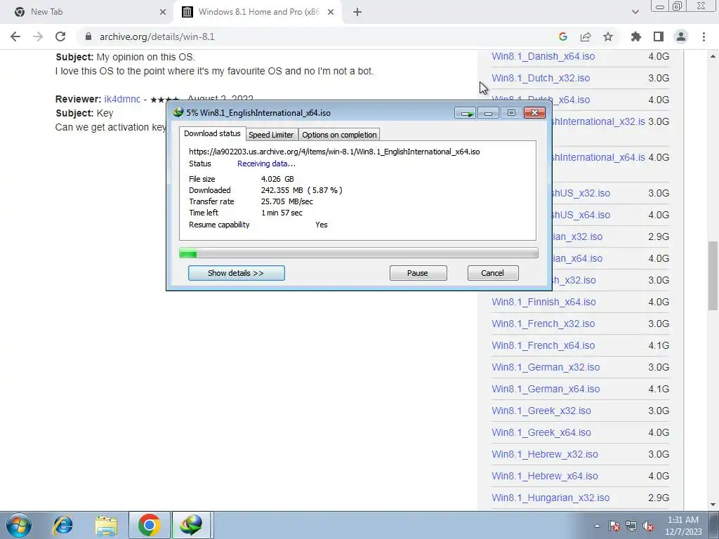This screenshot has height=539, width=719.
Task: Close the New Tab tab
Action: 163,12
